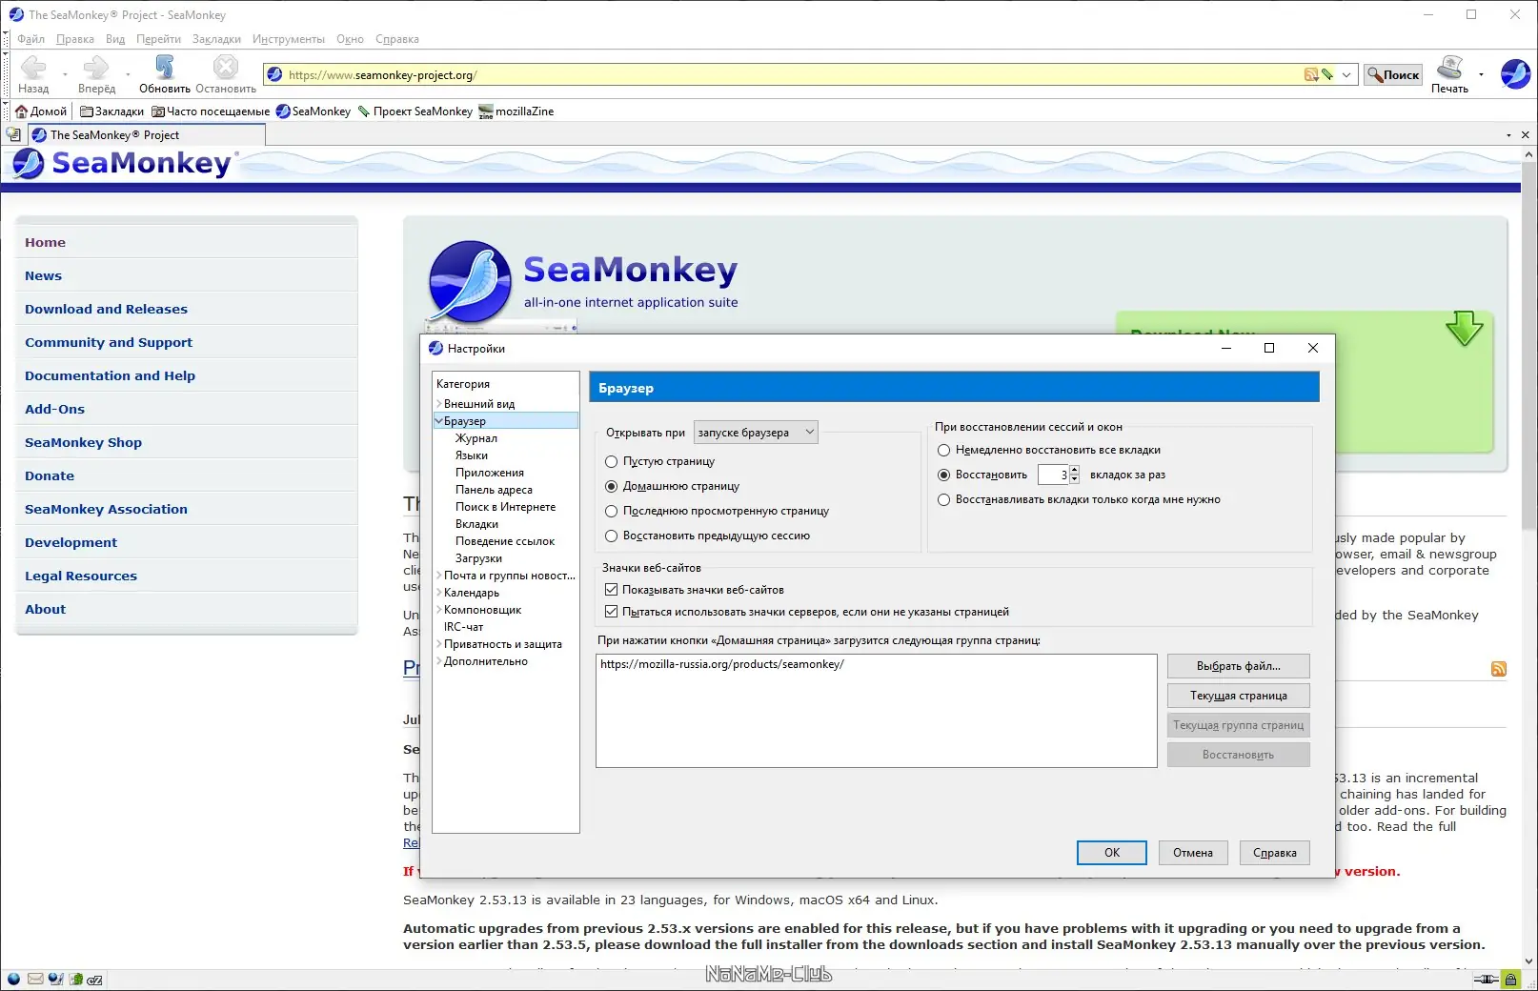Select Восстановить предыдущую сессию radio option
Viewport: 1538px width, 991px height.
[x=612, y=536]
